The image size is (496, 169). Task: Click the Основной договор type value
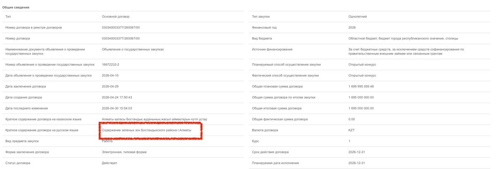click(x=116, y=17)
